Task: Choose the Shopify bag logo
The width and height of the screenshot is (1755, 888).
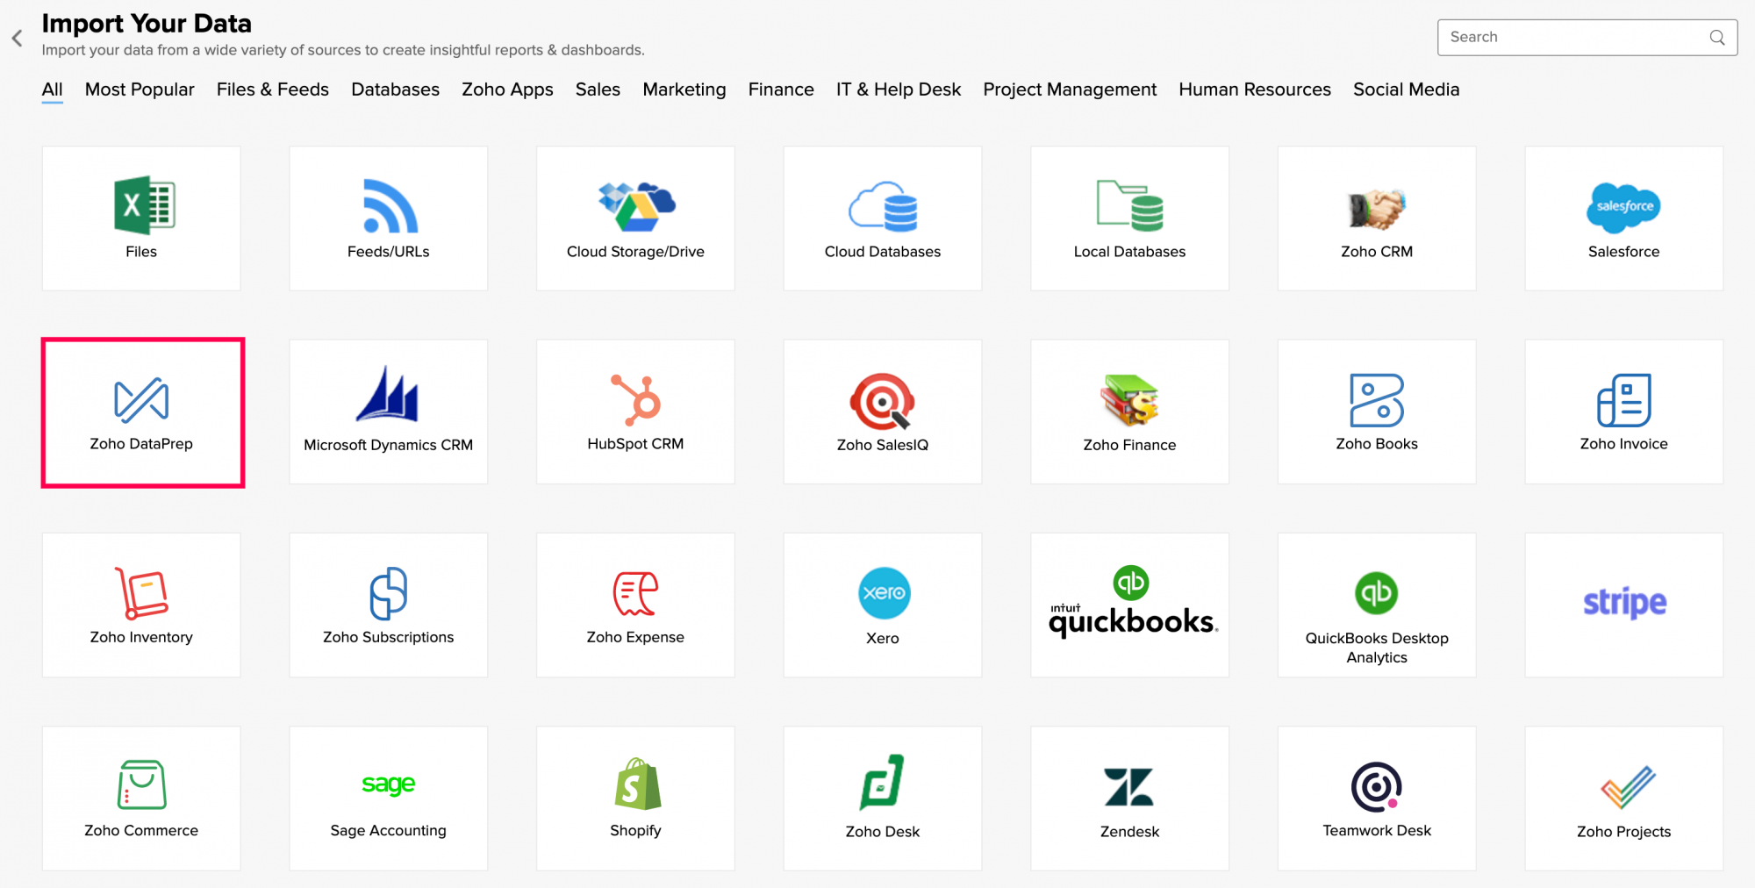Action: pyautogui.click(x=637, y=784)
